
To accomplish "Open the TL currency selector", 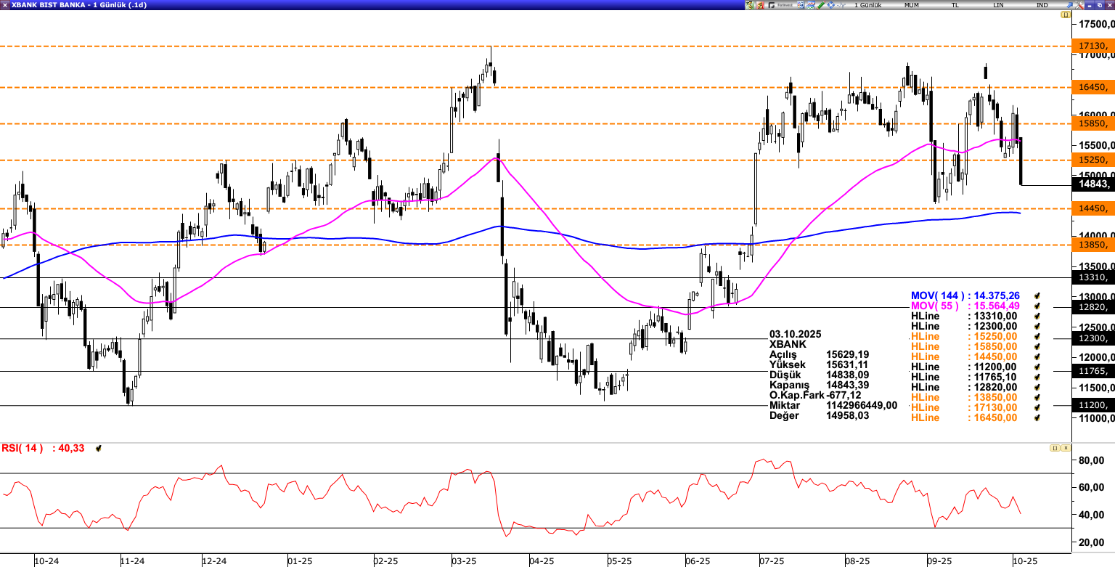I will coord(955,5).
